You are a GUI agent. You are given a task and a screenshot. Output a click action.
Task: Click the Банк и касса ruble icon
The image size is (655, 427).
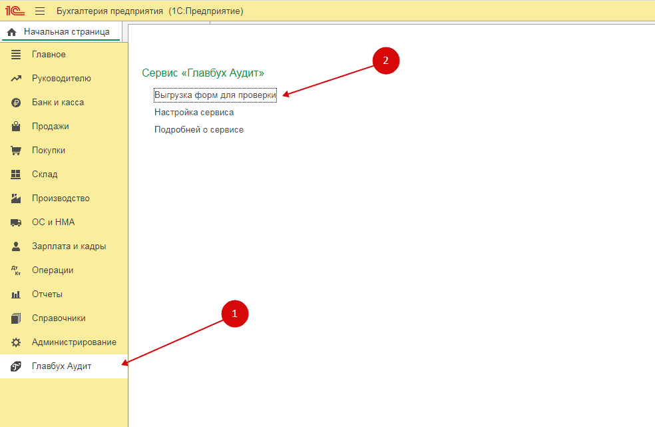tap(17, 103)
